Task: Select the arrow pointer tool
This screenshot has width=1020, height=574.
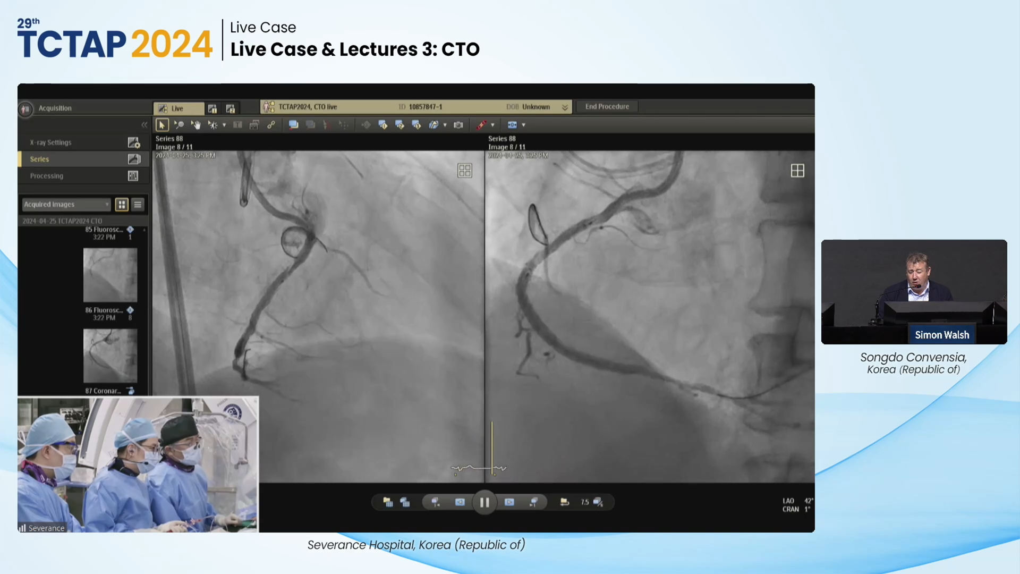Action: pyautogui.click(x=162, y=125)
